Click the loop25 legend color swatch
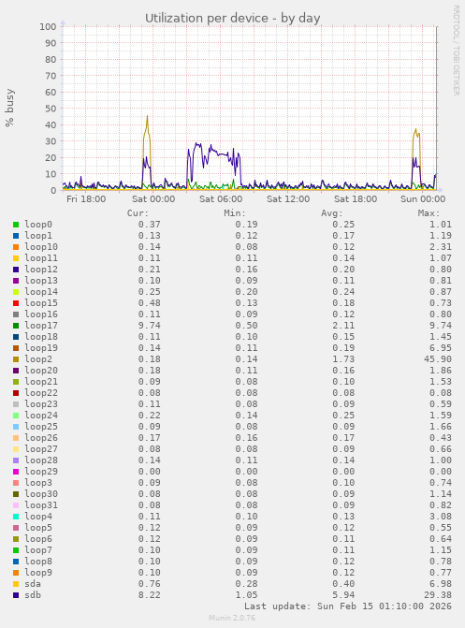The width and height of the screenshot is (465, 628). 16,427
